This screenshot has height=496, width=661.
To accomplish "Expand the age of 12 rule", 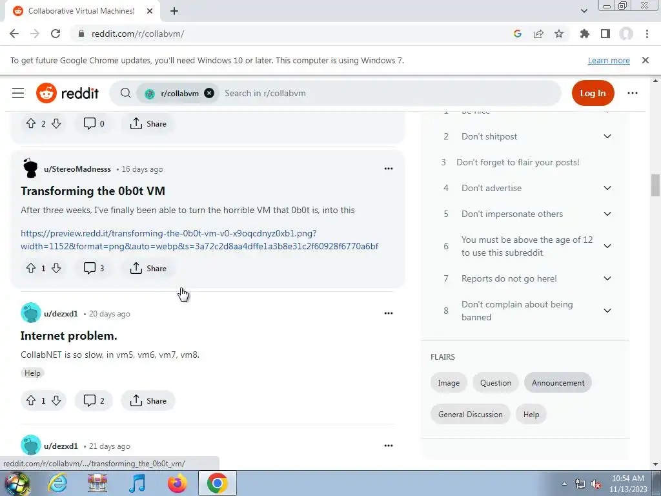I will coord(607,246).
